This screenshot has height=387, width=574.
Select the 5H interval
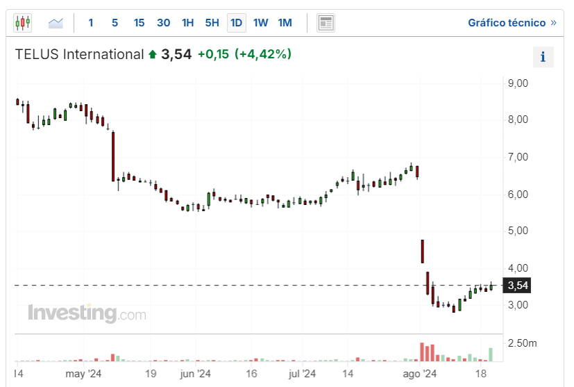212,23
